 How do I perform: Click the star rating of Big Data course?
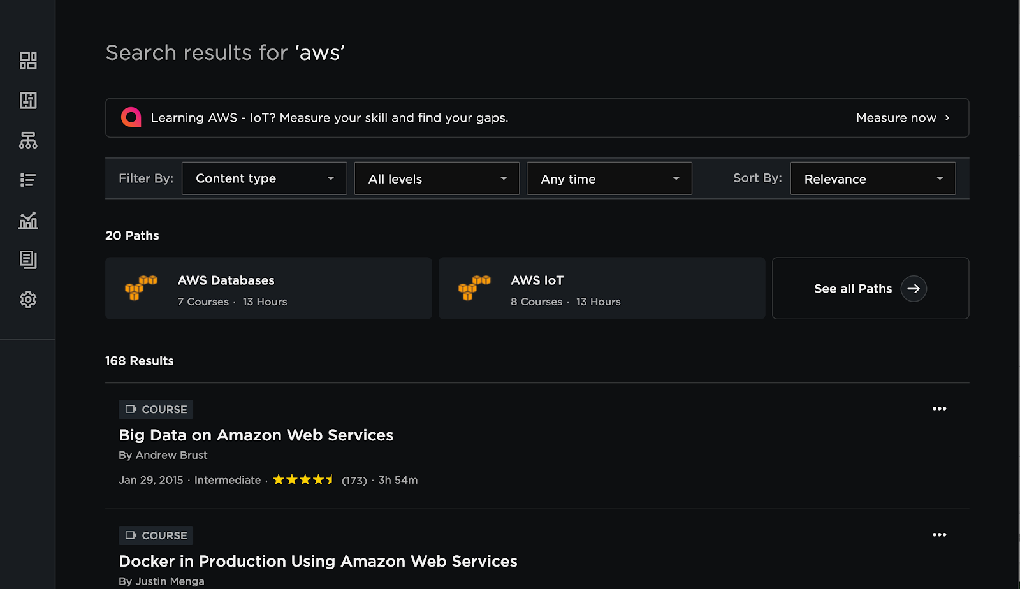point(303,480)
